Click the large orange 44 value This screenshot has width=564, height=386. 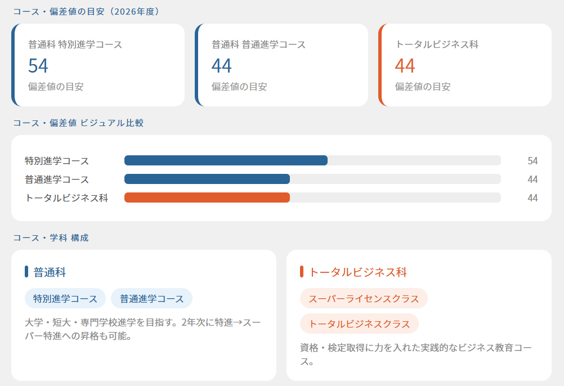coord(405,66)
